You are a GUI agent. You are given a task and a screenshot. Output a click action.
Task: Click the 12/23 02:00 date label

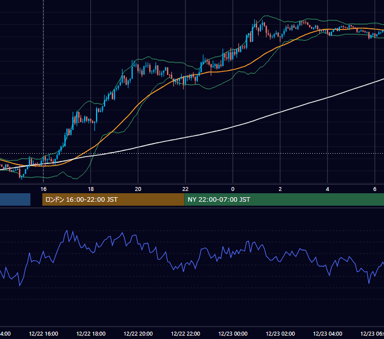(x=280, y=333)
